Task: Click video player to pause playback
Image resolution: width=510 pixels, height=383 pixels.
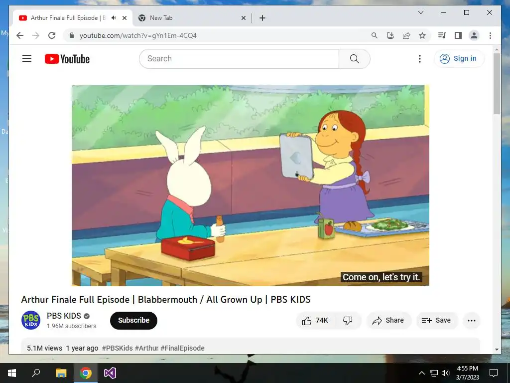Action: pyautogui.click(x=250, y=186)
